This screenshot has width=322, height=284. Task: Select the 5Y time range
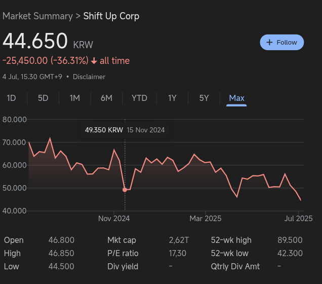click(x=204, y=98)
